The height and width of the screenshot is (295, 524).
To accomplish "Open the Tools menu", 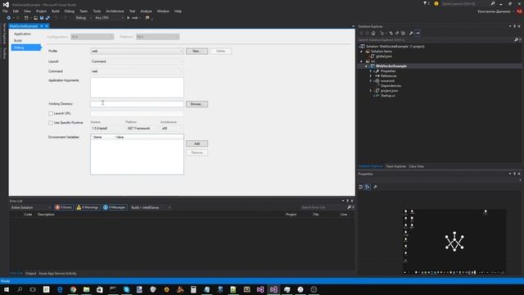I will coord(97,11).
